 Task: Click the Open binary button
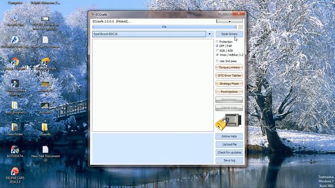pos(229,34)
